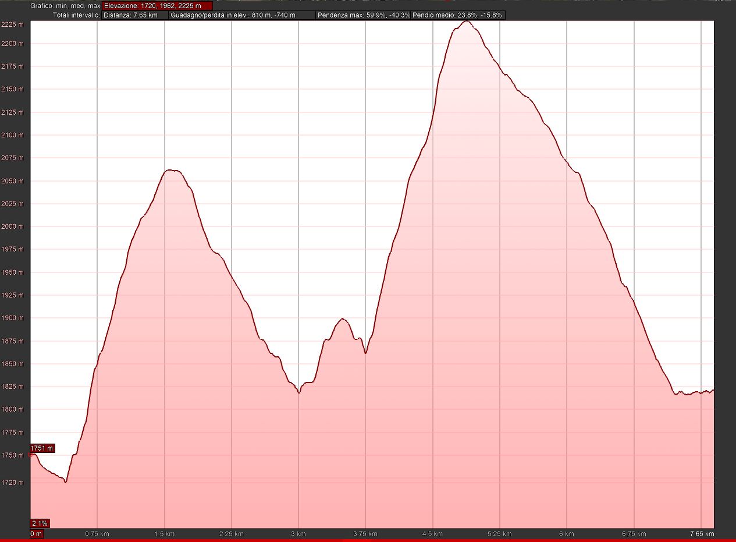Click the 1751 m elevation marker label
Viewport: 736px width, 542px height.
coord(42,448)
